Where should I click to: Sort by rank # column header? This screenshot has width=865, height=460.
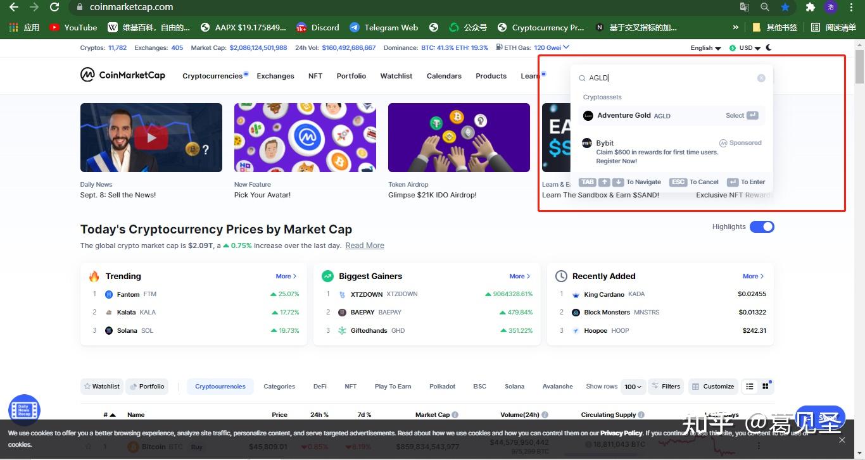pyautogui.click(x=110, y=414)
